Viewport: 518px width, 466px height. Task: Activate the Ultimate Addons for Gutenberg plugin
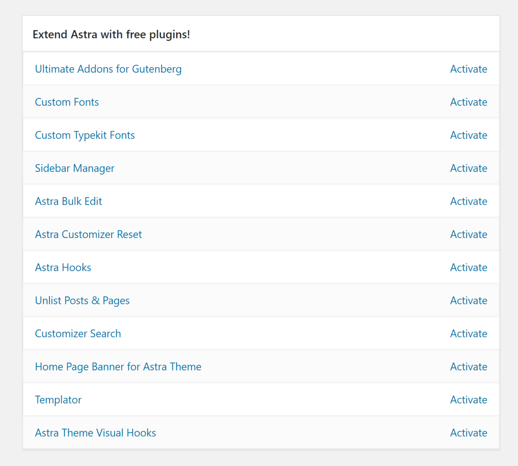(469, 69)
